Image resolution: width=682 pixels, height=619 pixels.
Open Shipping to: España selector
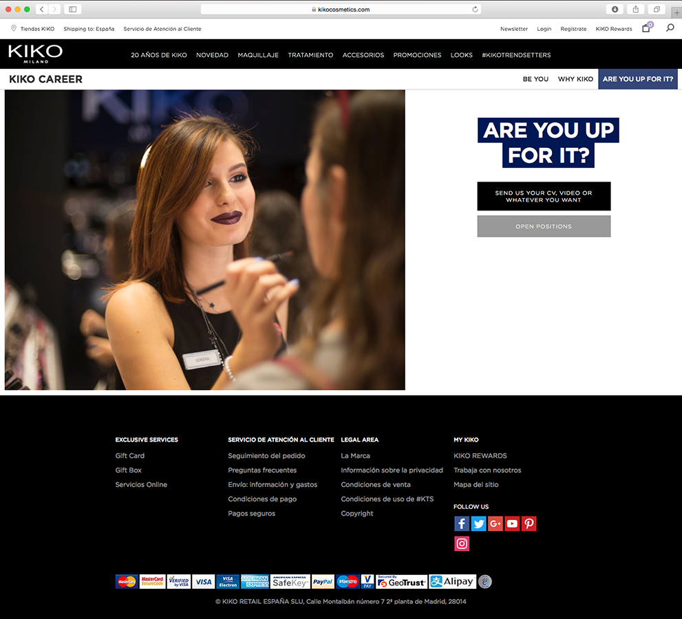click(x=89, y=29)
